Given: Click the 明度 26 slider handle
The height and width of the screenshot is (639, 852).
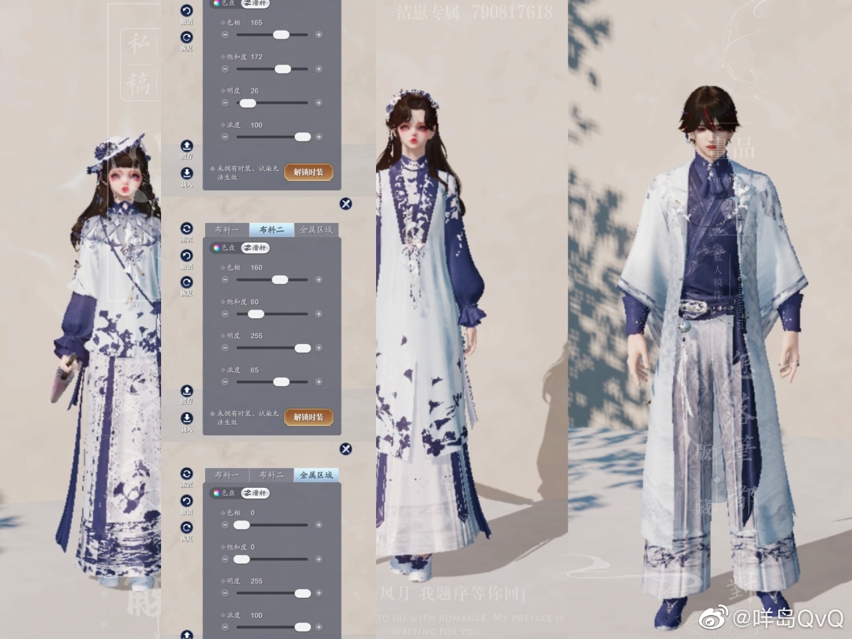Looking at the screenshot, I should [247, 103].
